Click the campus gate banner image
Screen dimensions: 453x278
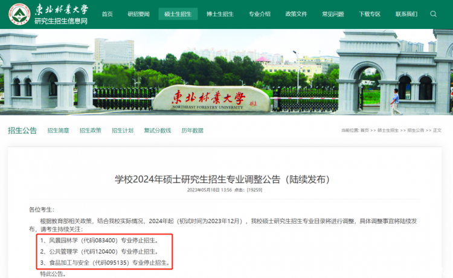pyautogui.click(x=226, y=72)
